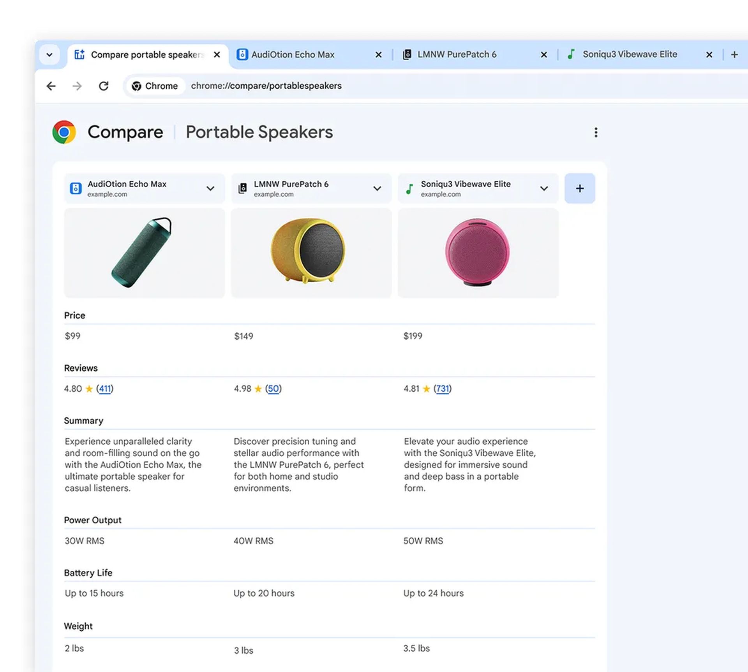
Task: Click the Soniqu3 Vibewave Elite 731 reviews link
Action: click(x=443, y=388)
